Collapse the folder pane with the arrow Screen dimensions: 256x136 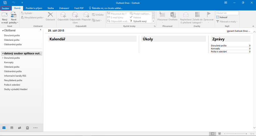coord(40,29)
